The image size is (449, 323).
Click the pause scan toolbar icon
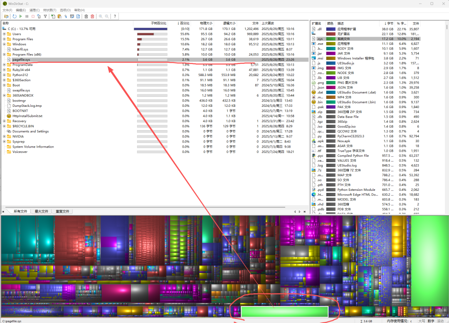point(27,16)
